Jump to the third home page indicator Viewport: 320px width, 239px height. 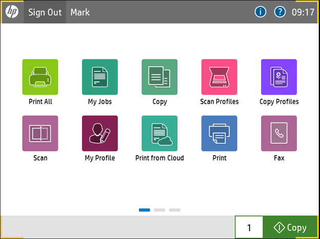click(175, 210)
